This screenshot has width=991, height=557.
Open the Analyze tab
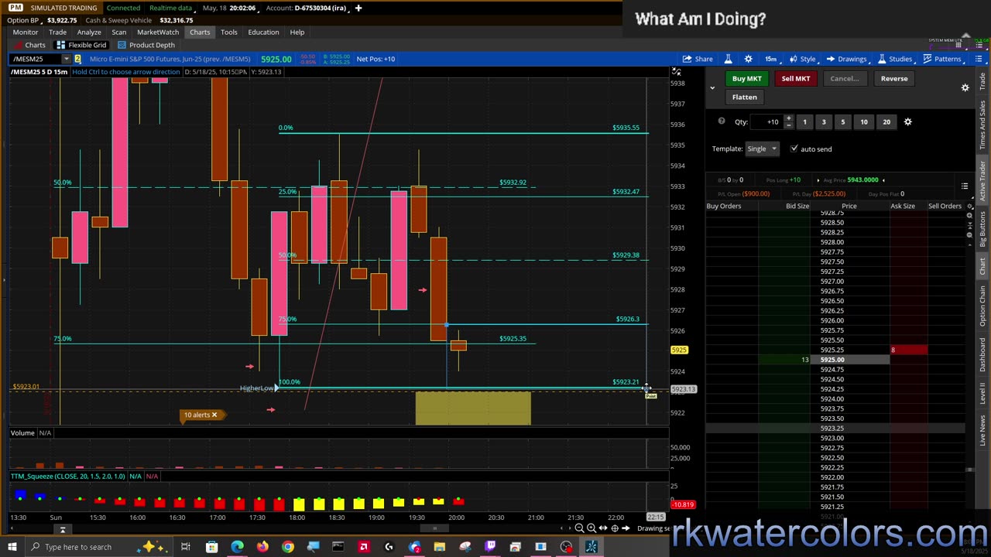89,32
